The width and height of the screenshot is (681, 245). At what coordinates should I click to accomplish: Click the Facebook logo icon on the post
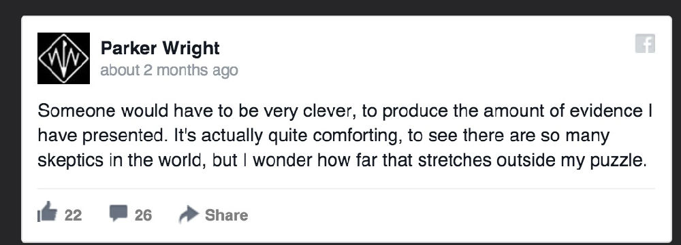click(645, 43)
